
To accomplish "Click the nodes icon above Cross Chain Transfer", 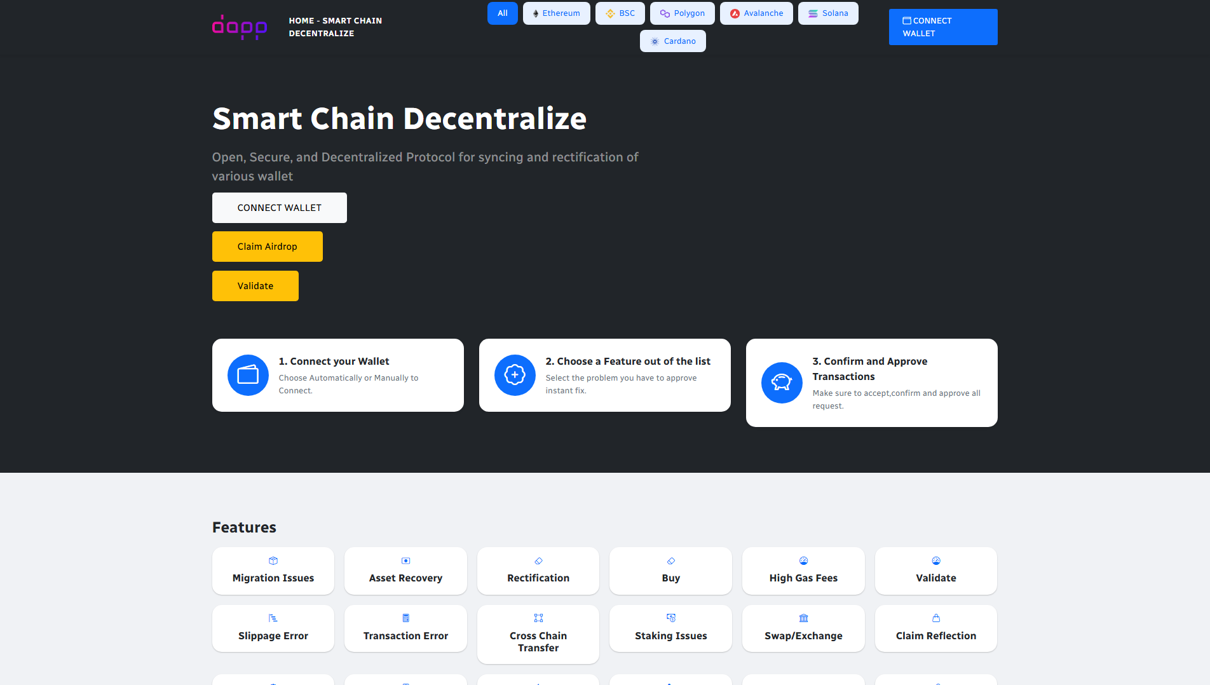I will coord(538,618).
